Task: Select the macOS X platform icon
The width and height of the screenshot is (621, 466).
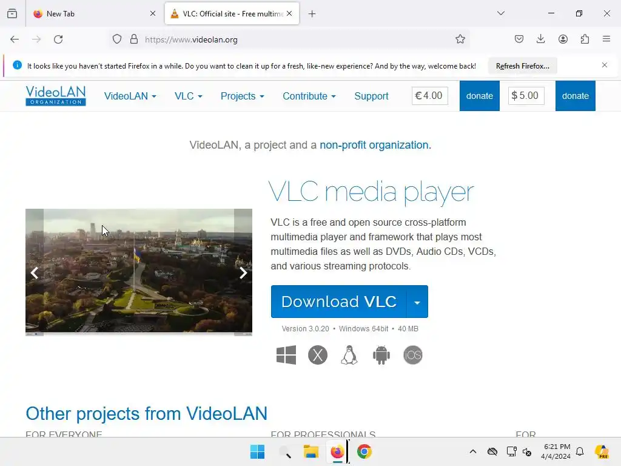Action: point(318,354)
